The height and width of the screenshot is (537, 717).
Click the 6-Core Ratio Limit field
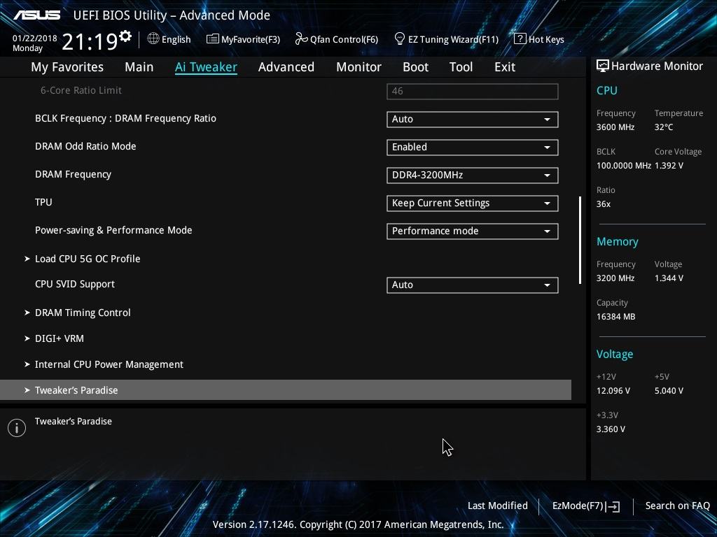[x=473, y=91]
